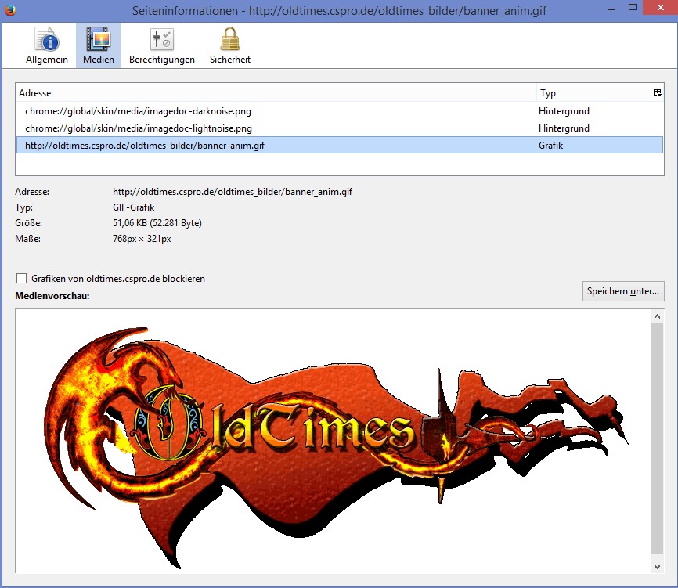This screenshot has width=678, height=588.
Task: Select the imagedoc-darknoise.png row
Action: 340,111
